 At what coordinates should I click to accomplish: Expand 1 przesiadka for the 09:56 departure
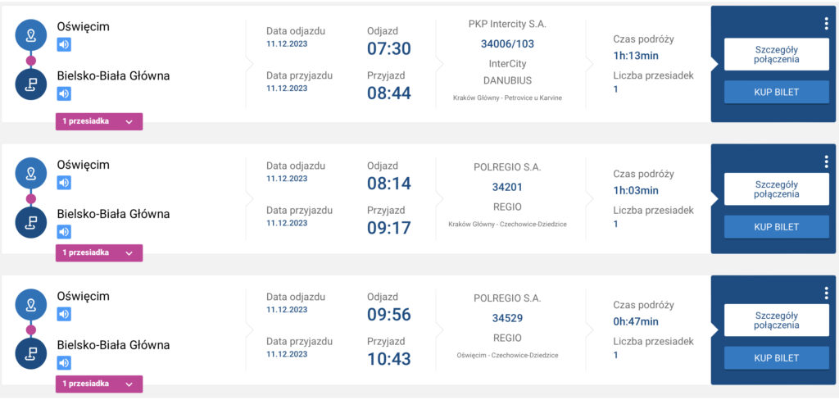tap(99, 384)
